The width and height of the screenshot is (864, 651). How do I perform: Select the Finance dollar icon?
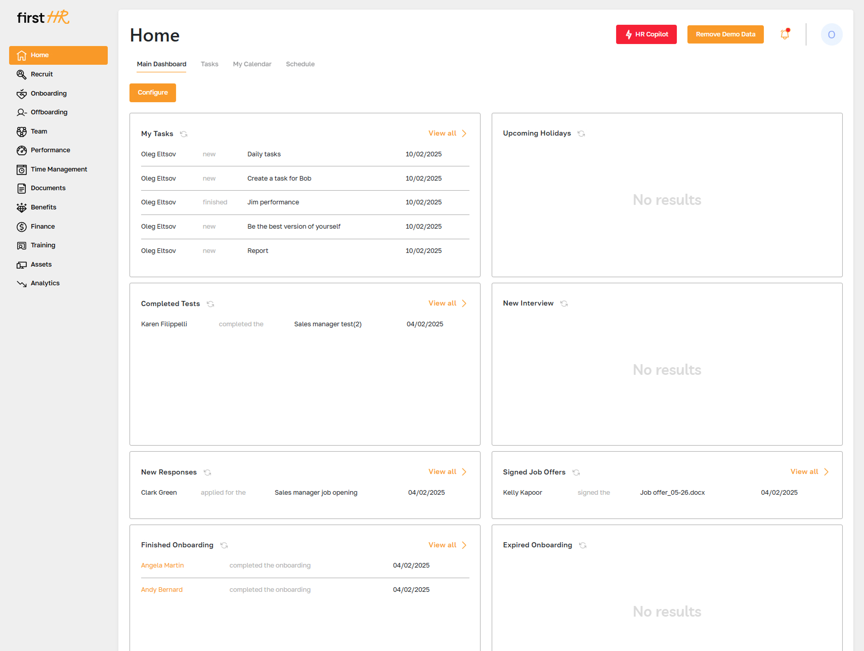[x=21, y=227]
